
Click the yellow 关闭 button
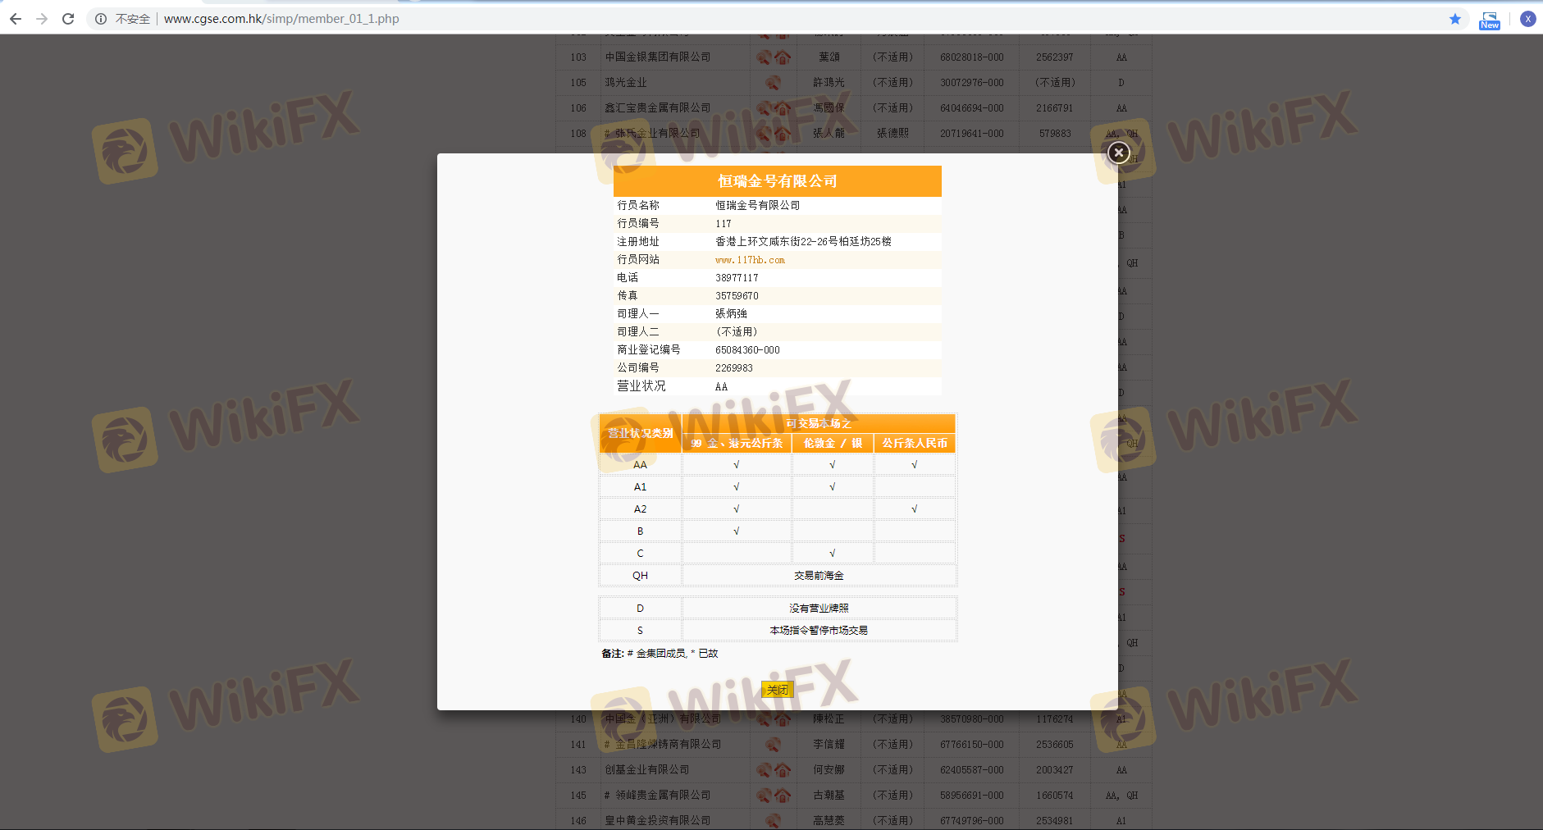coord(777,690)
